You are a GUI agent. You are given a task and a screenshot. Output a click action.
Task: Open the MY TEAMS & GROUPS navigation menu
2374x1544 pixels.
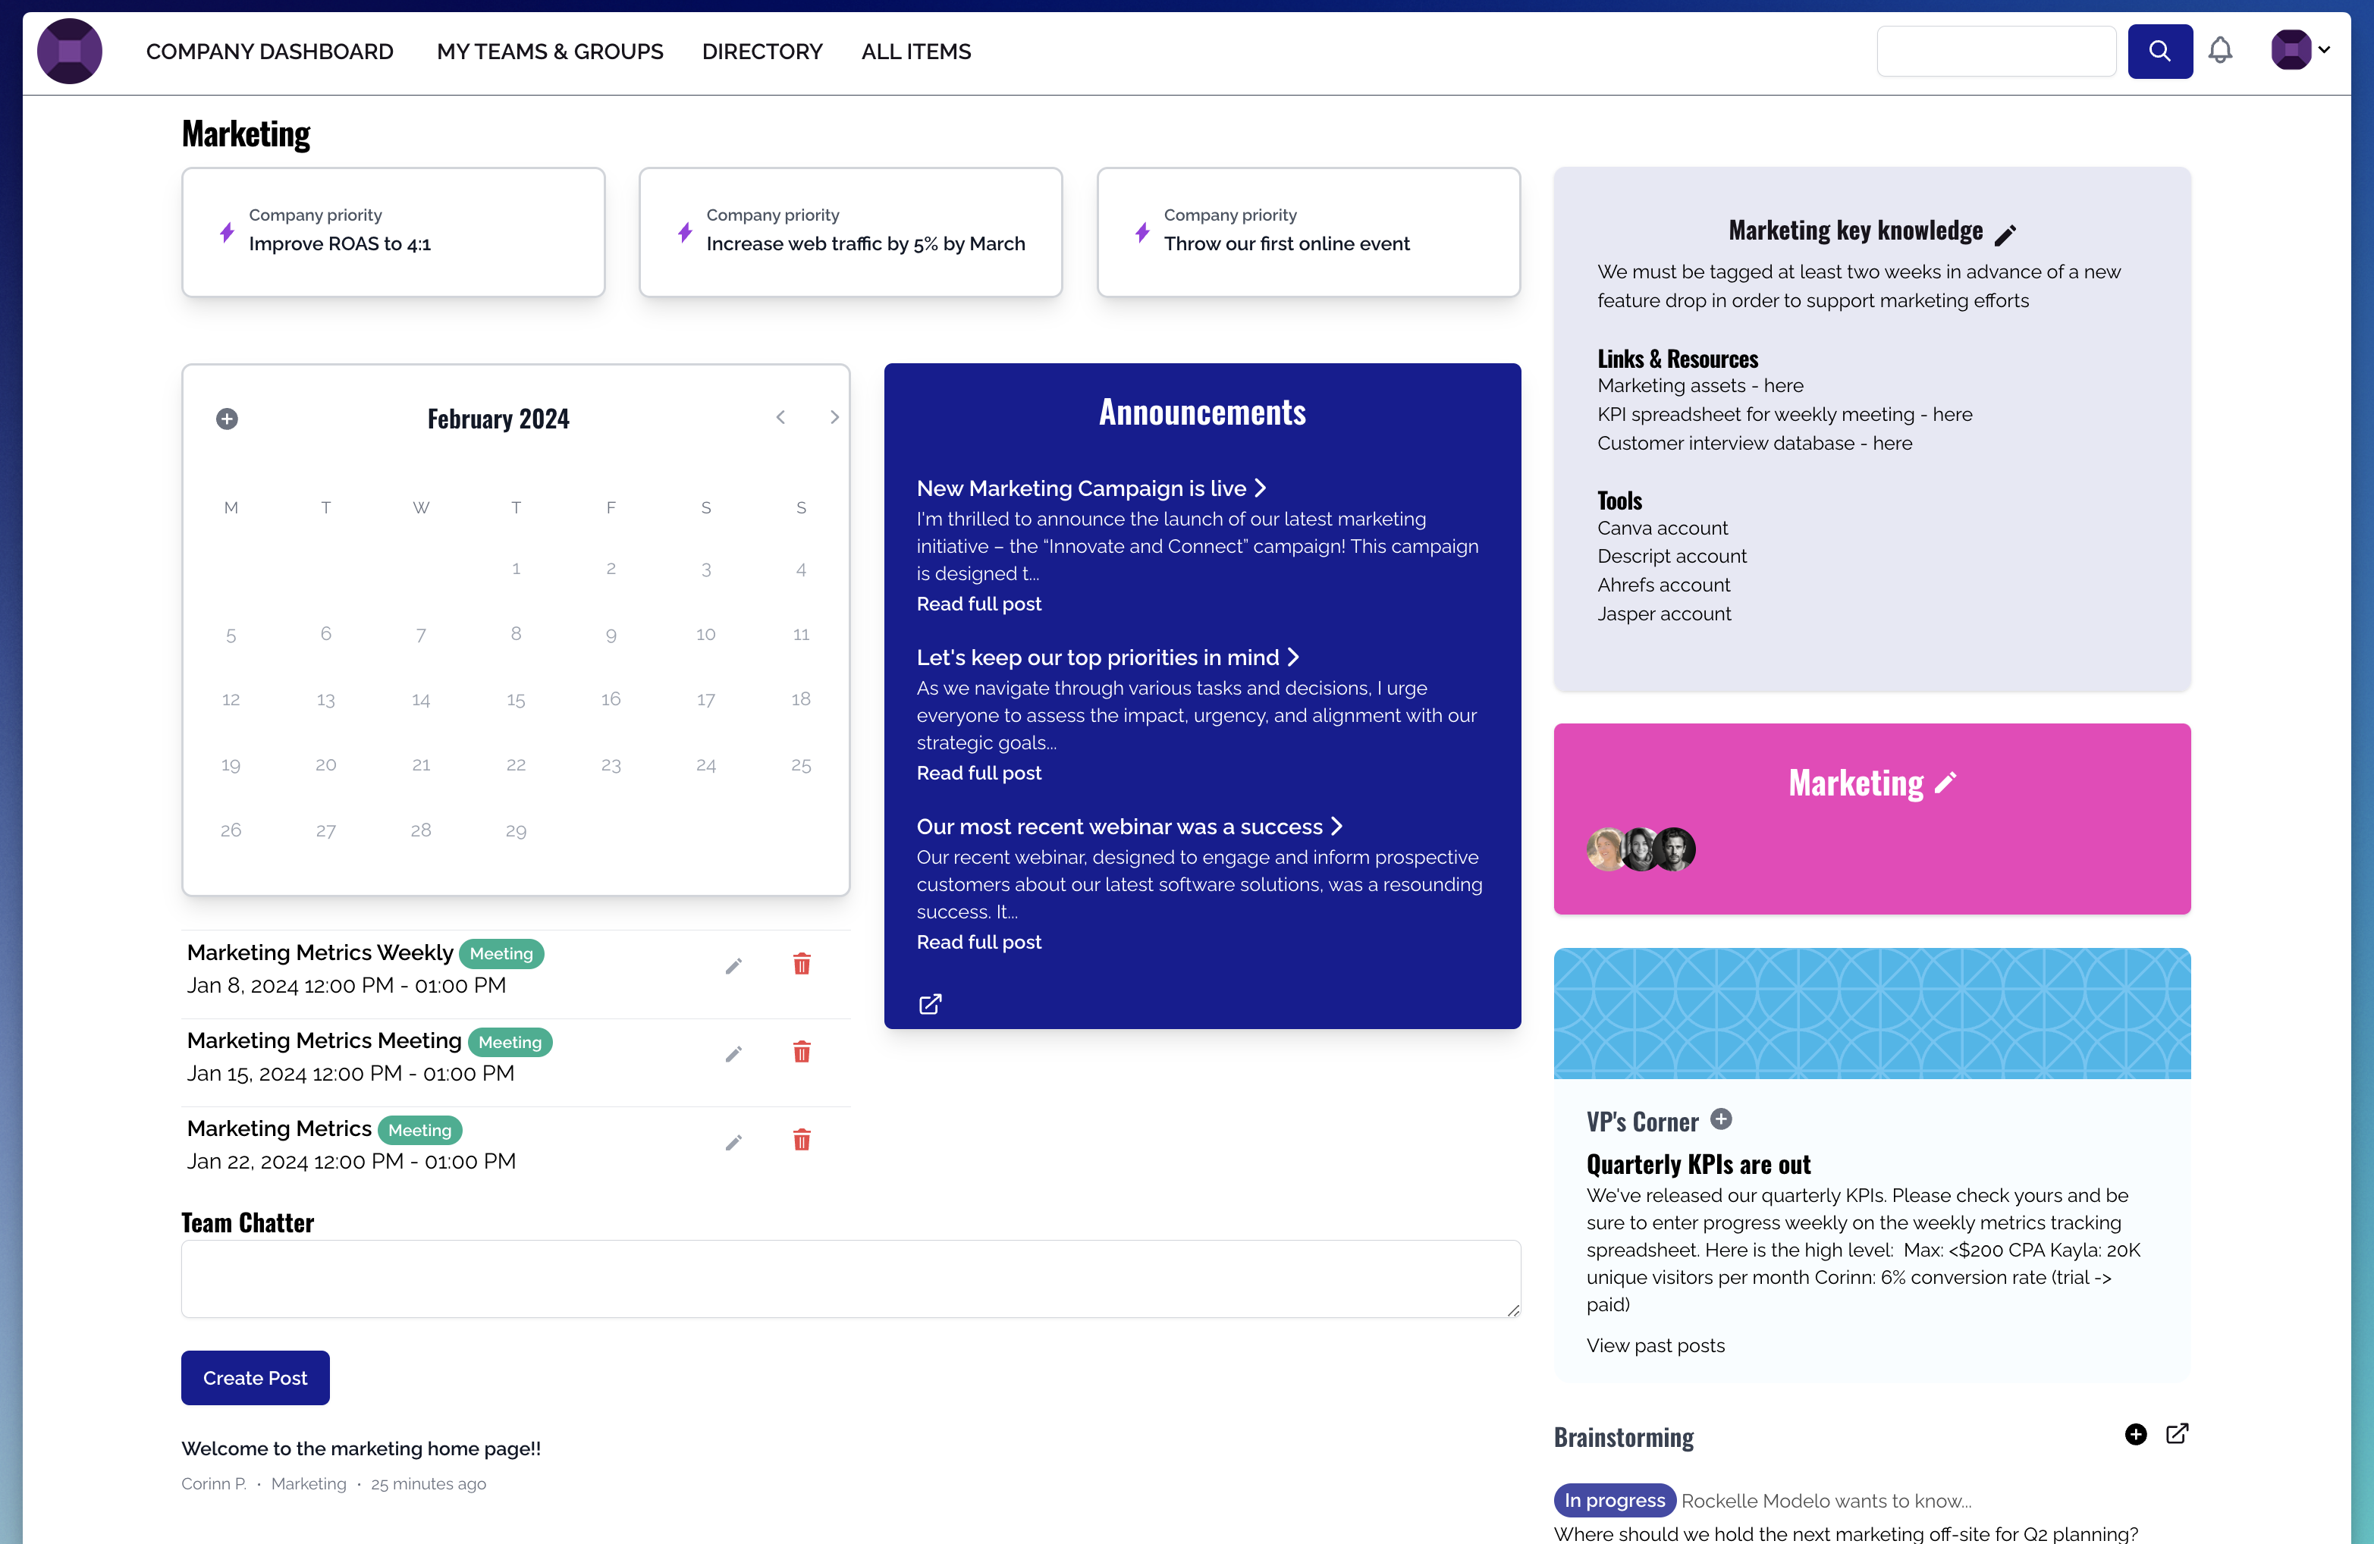coord(550,52)
